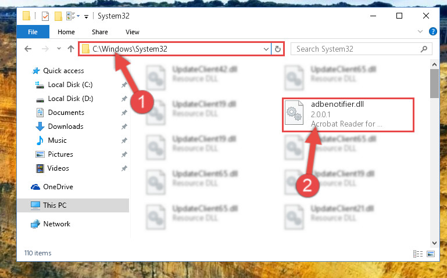Click the Search System32 input box
The width and height of the screenshot is (447, 278).
click(356, 49)
